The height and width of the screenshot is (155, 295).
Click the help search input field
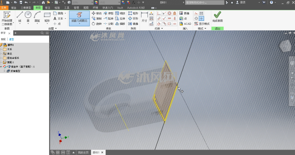point(204,3)
